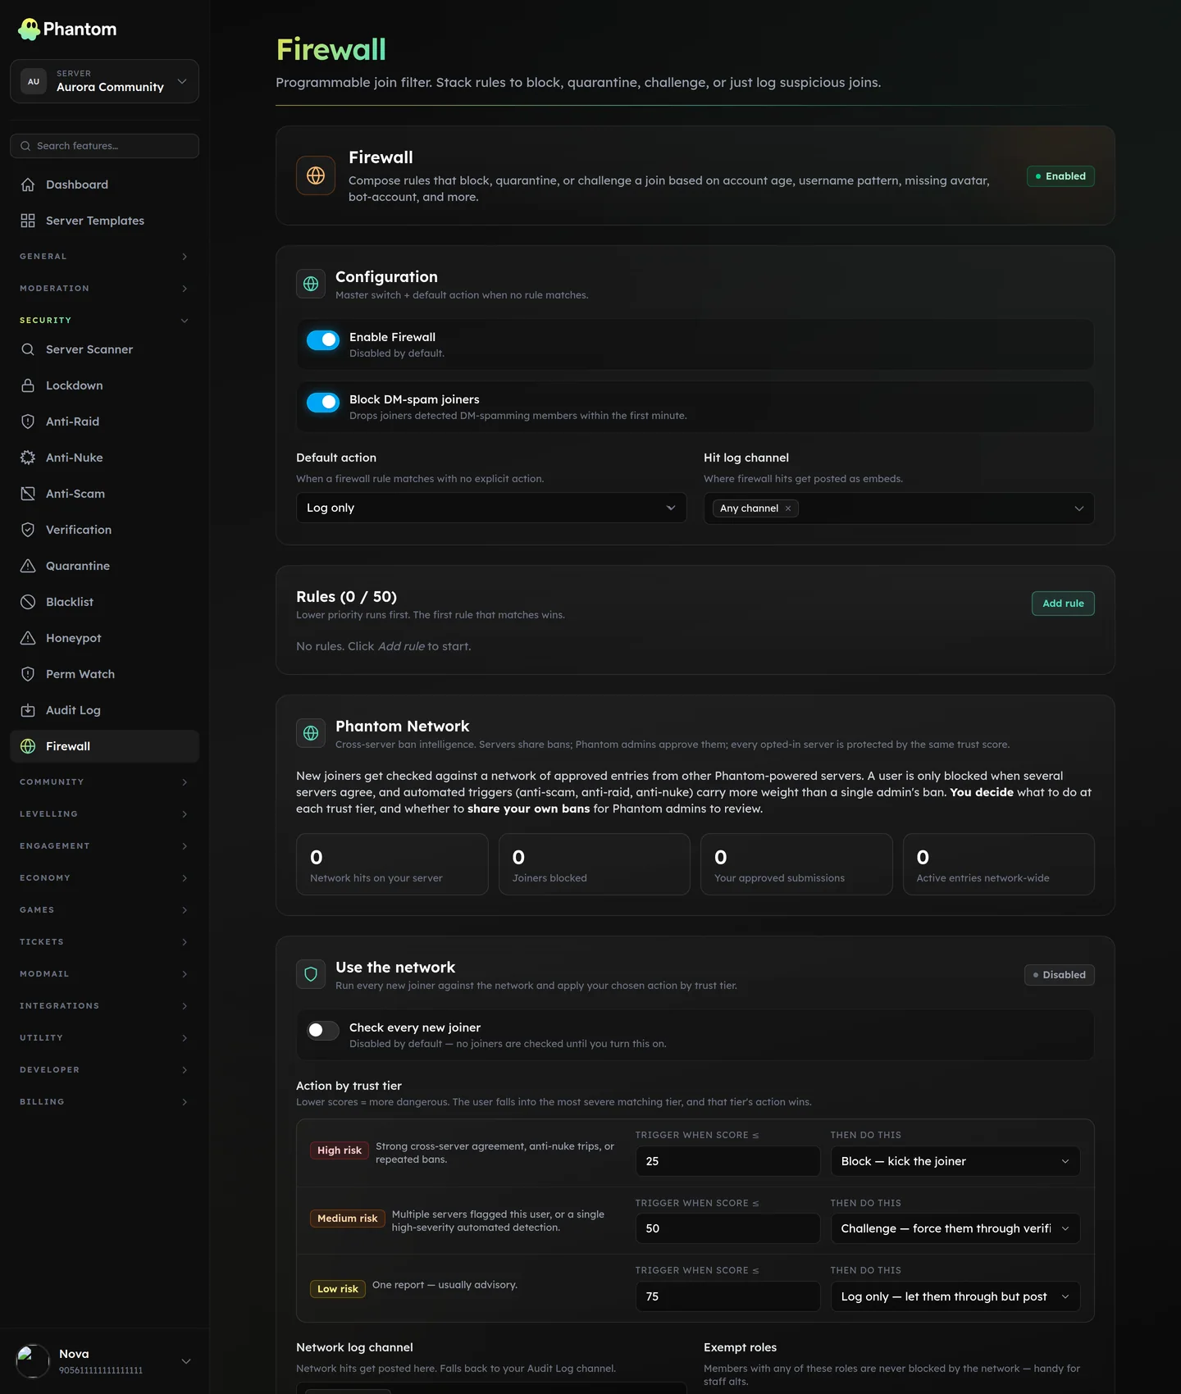The height and width of the screenshot is (1394, 1181).
Task: Remove the Any channel tag with x
Action: click(788, 508)
